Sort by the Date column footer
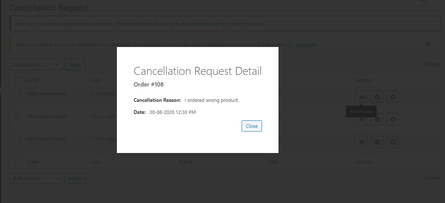 pyautogui.click(x=95, y=162)
